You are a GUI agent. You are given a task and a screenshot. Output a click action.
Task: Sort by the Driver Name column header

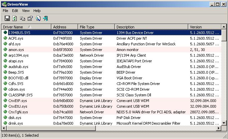click(26, 27)
